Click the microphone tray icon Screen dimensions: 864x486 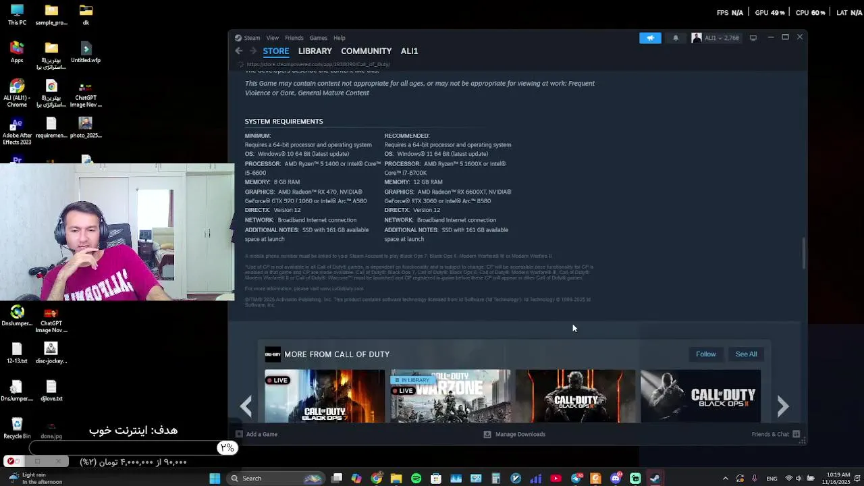(754, 479)
